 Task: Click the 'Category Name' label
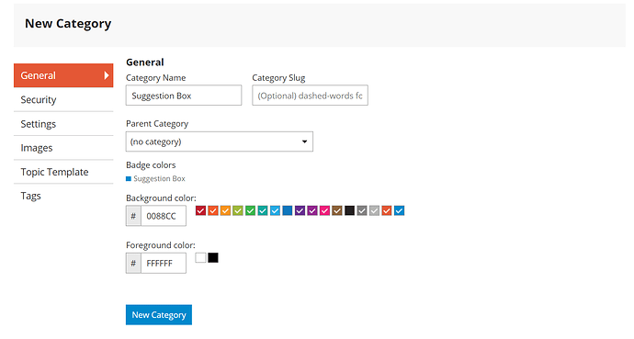pos(155,77)
